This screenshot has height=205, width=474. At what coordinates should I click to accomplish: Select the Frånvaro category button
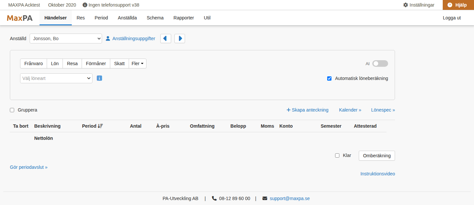click(34, 64)
